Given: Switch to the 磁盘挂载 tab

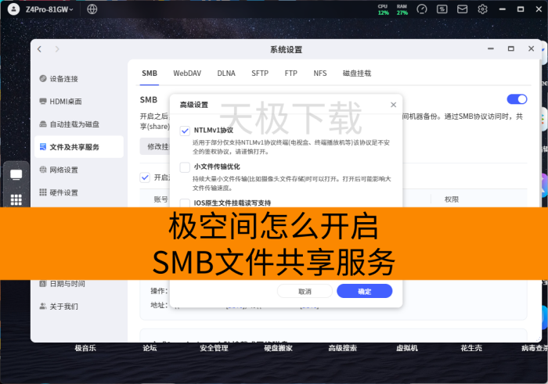Looking at the screenshot, I should coord(357,74).
